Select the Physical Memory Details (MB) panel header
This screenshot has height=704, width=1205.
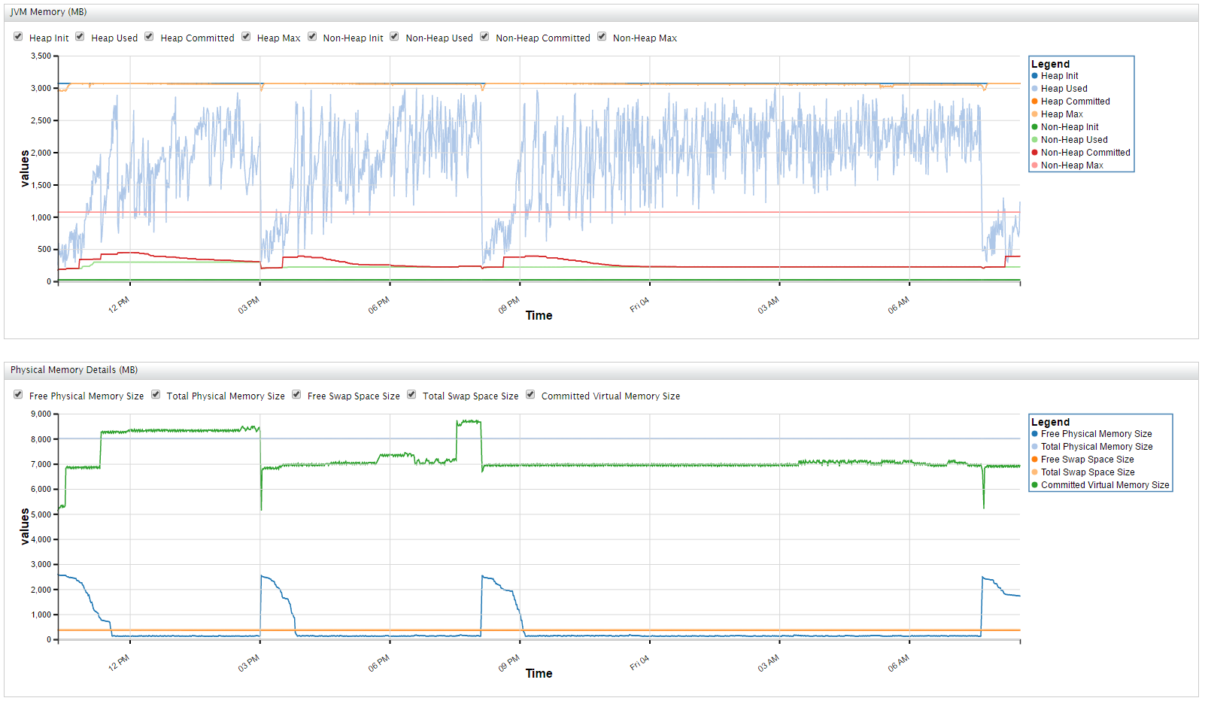point(601,370)
